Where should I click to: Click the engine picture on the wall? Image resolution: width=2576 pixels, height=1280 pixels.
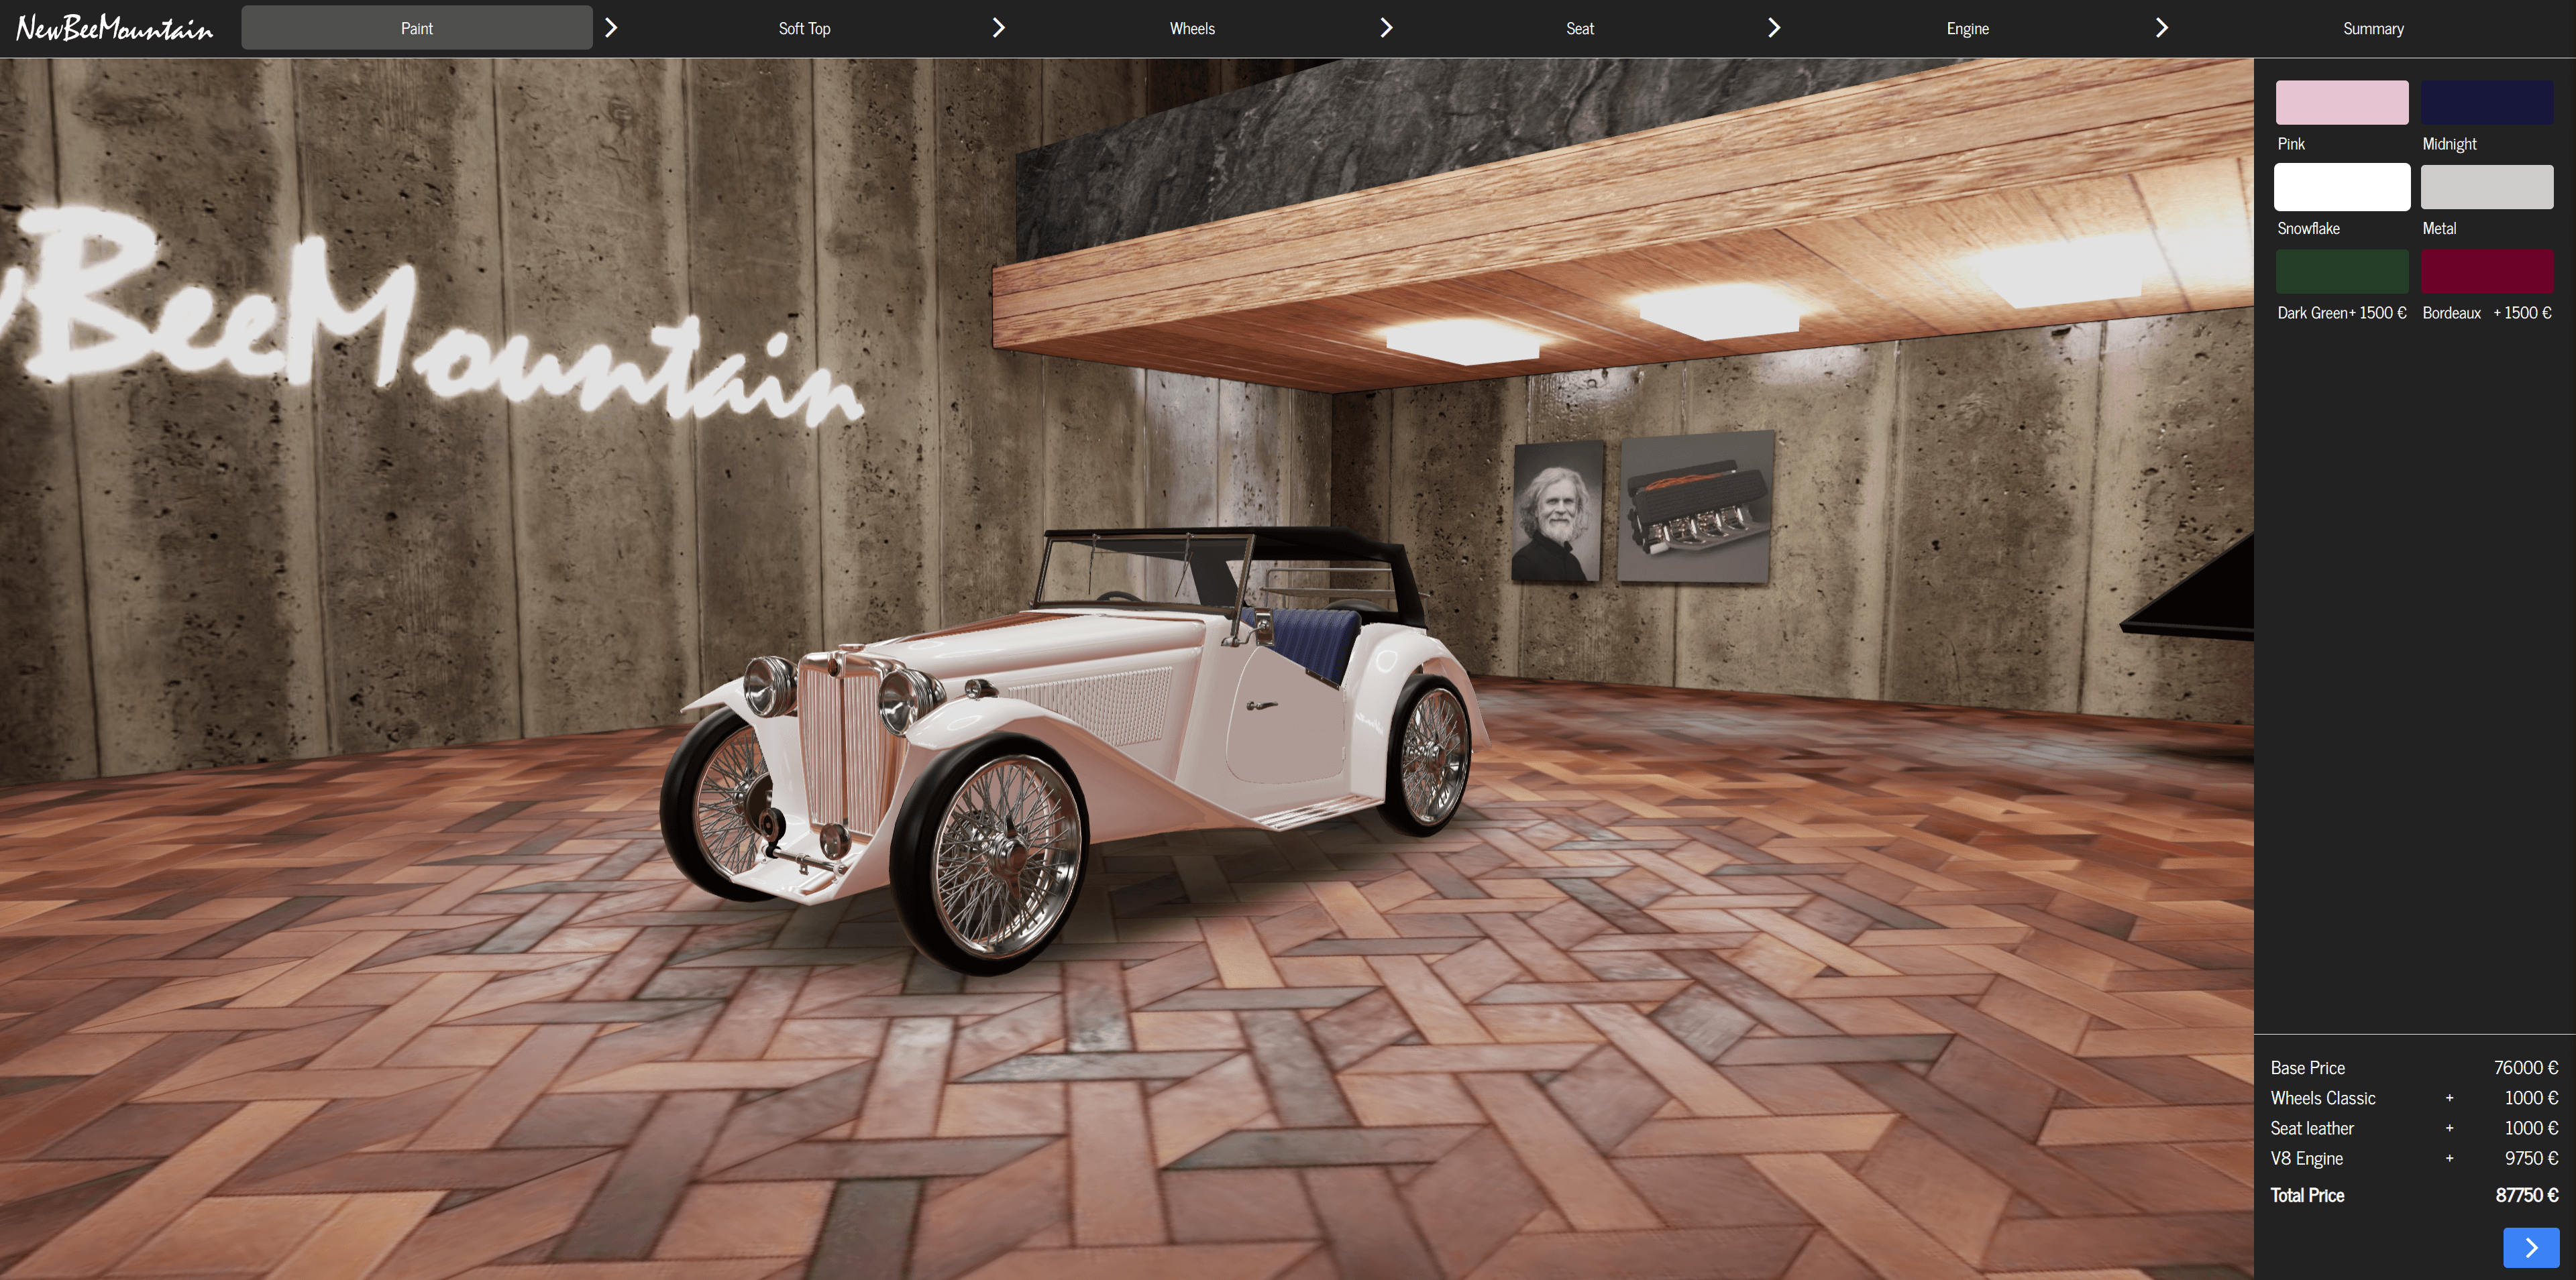click(x=1695, y=507)
